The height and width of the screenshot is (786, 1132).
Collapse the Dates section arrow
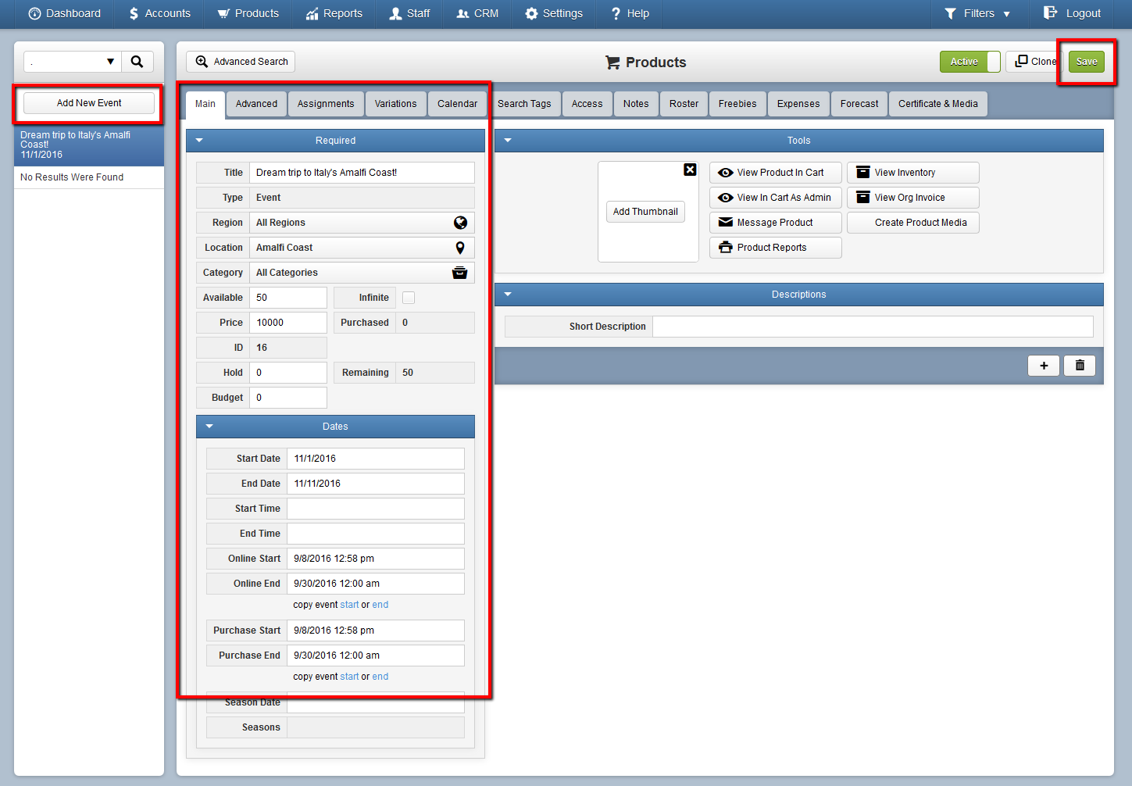click(209, 427)
